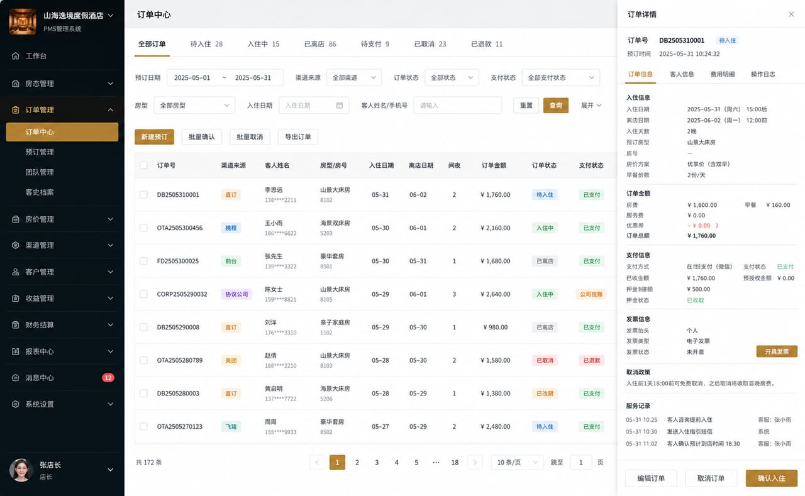
Task: Click the 收益管理 sidebar icon
Action: (16, 299)
